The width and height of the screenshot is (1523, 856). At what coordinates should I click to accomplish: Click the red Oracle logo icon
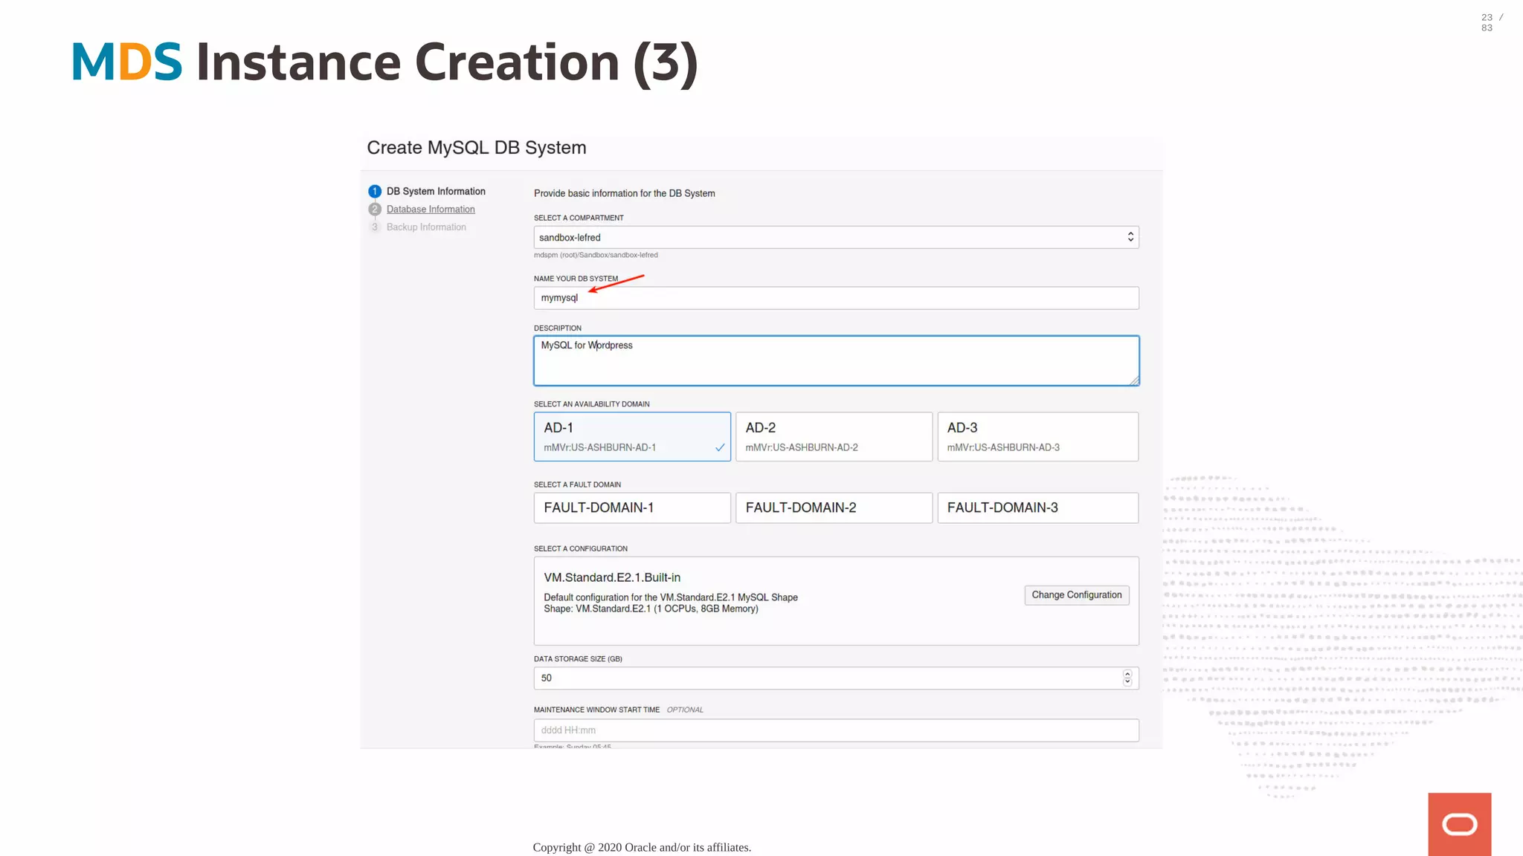click(x=1459, y=824)
